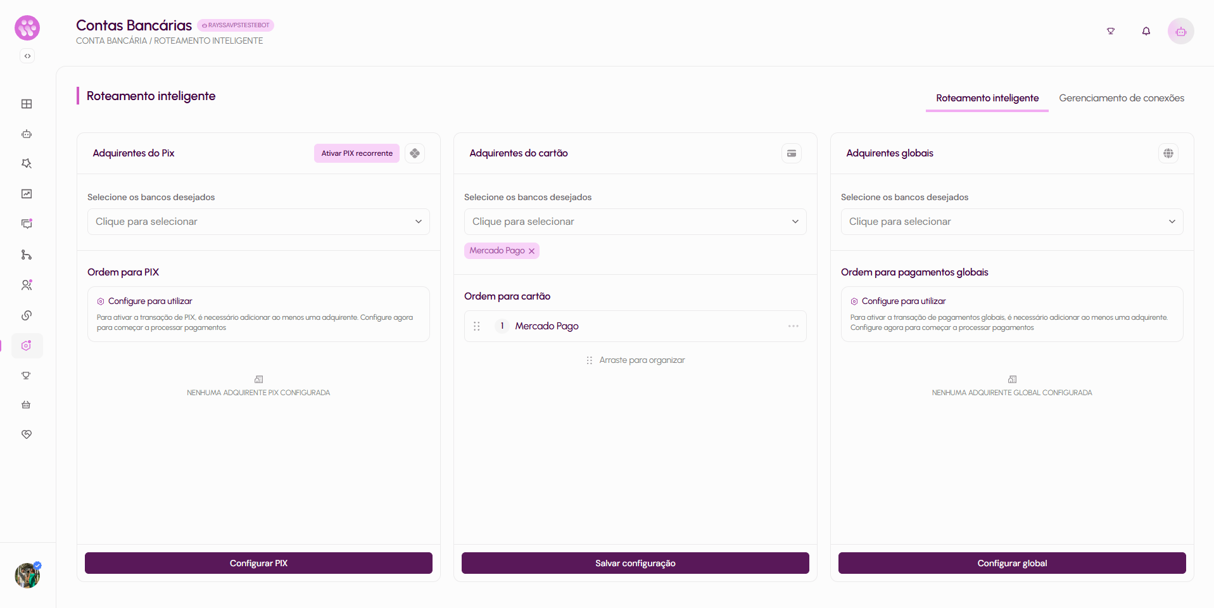Image resolution: width=1214 pixels, height=608 pixels.
Task: Open the highlighted hexagon settings icon in the sidebar
Action: 27,346
